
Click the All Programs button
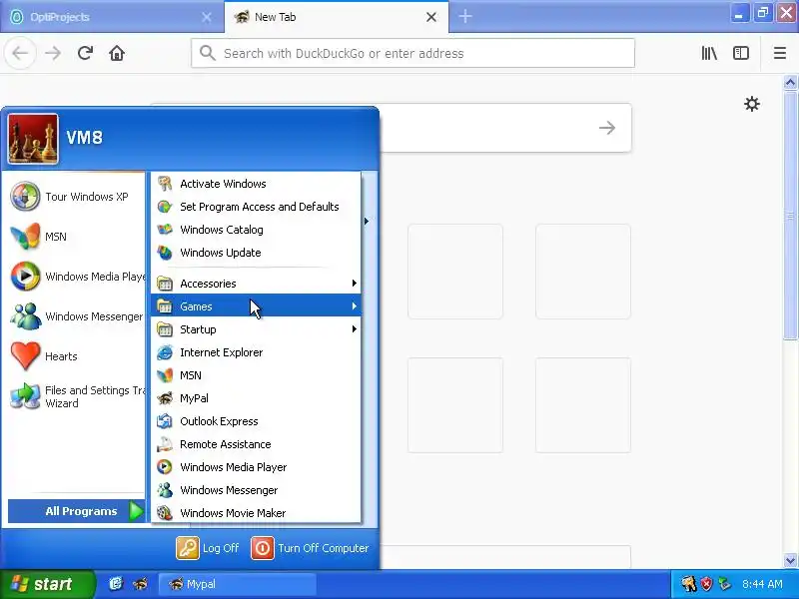click(x=77, y=511)
